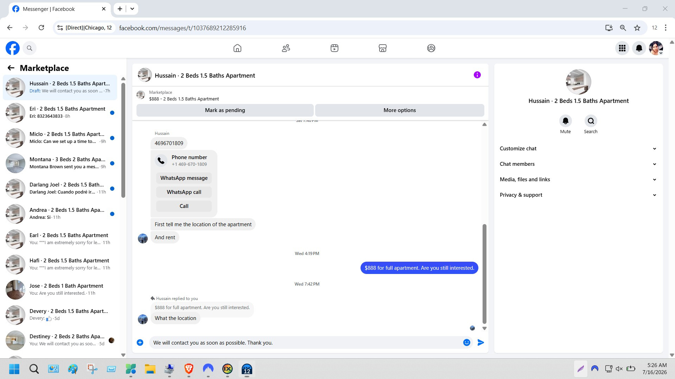The image size is (675, 379).
Task: Go back using the Marketplace back arrow
Action: pos(11,68)
